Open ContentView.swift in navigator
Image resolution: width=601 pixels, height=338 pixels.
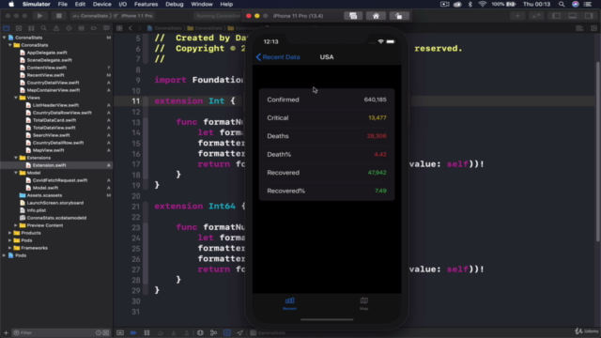click(46, 68)
